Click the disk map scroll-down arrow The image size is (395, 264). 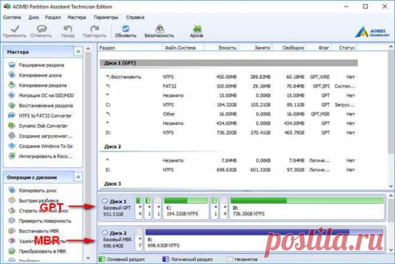point(391,250)
